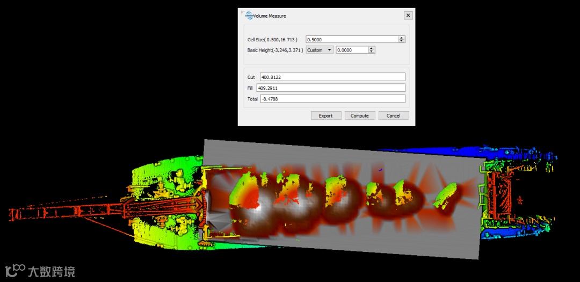Click the Volume Measure dialog logo icon
580x282 pixels.
(249, 16)
